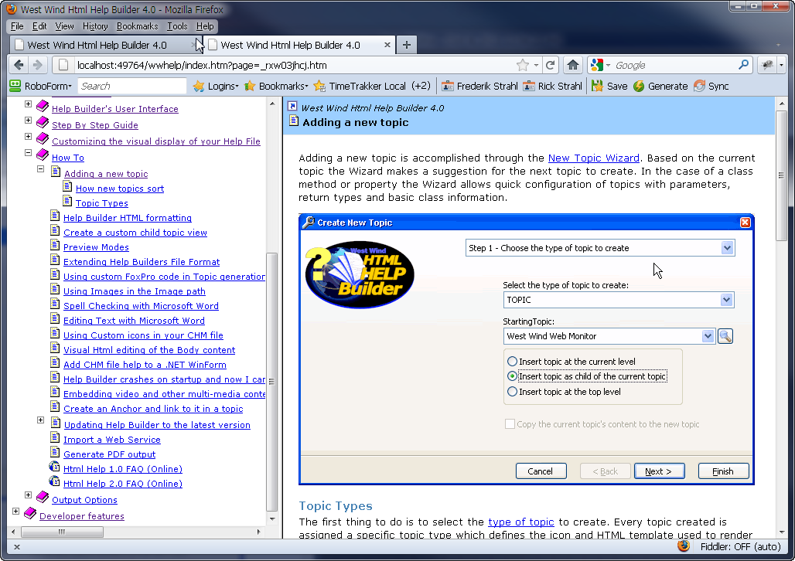The width and height of the screenshot is (795, 561).
Task: Click the book icon next to How To
Action: (43, 155)
